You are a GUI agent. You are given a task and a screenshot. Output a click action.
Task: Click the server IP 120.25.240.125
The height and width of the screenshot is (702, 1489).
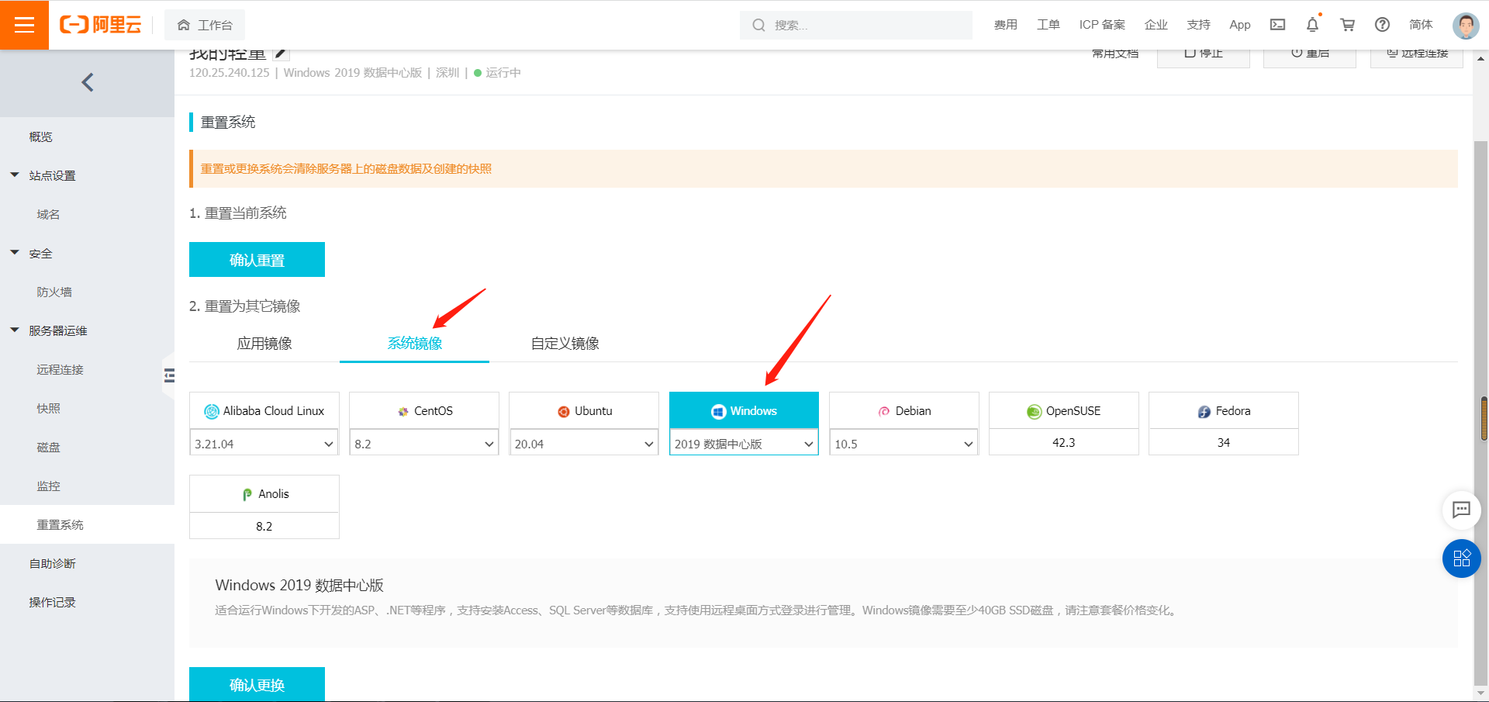pyautogui.click(x=230, y=73)
